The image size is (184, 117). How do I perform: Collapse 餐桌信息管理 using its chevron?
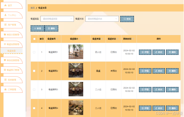20,44
